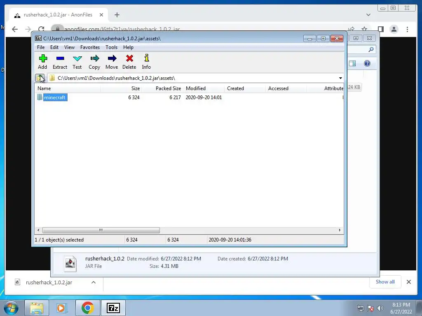
Task: Click the Explorer search magnifier icon
Action: pyautogui.click(x=371, y=49)
